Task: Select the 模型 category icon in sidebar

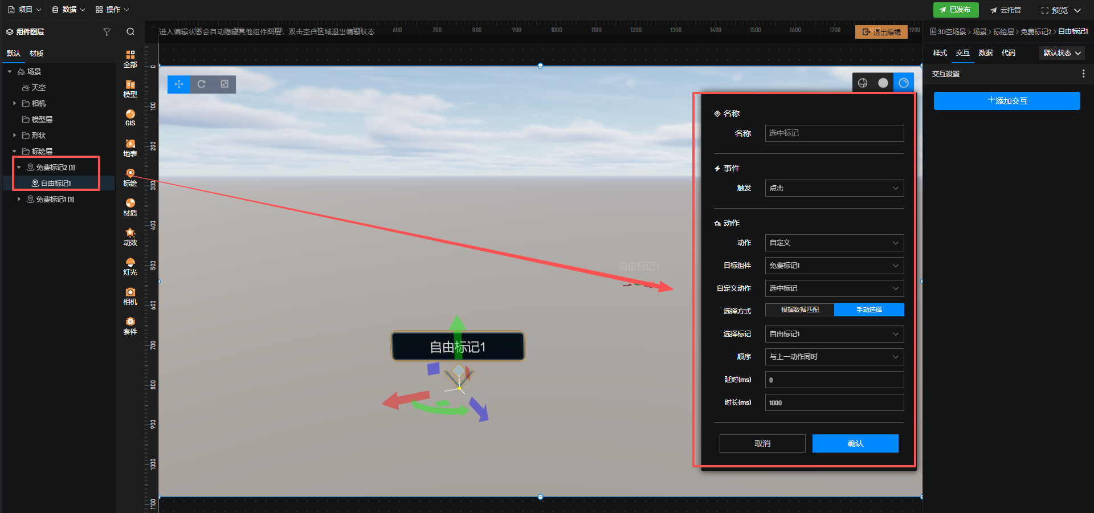Action: tap(130, 88)
